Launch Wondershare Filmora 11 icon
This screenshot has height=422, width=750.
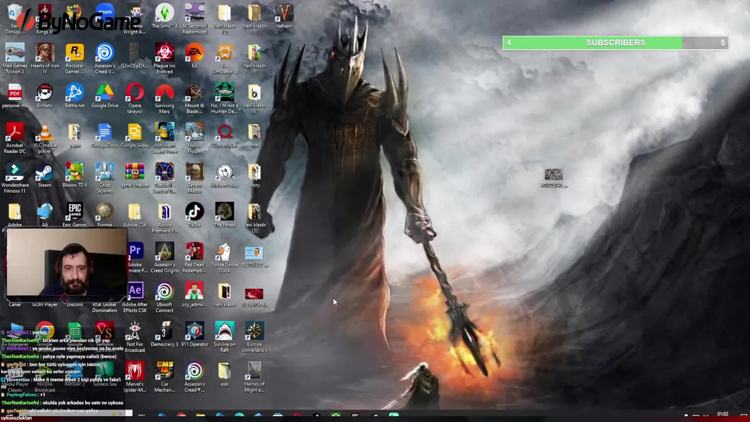click(15, 178)
